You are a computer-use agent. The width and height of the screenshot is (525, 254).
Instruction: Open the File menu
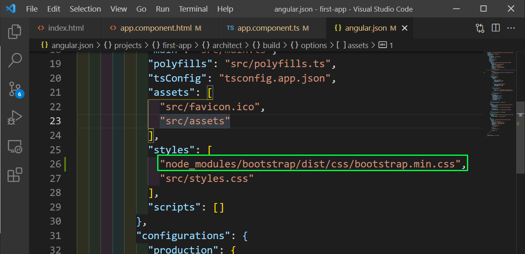click(32, 9)
